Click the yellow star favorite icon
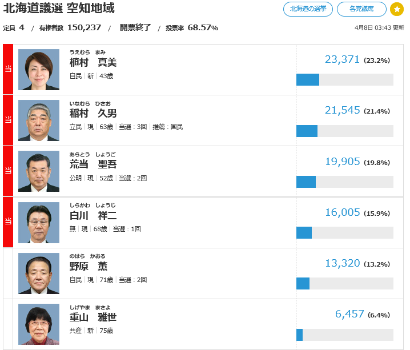 click(x=397, y=9)
